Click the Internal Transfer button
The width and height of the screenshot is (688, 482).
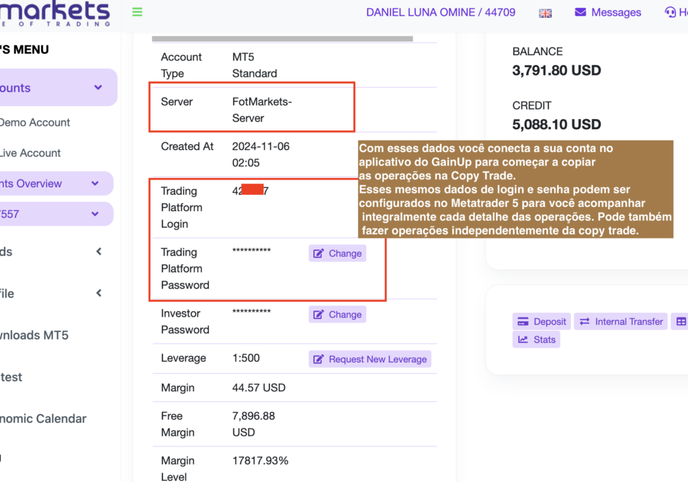coord(621,321)
